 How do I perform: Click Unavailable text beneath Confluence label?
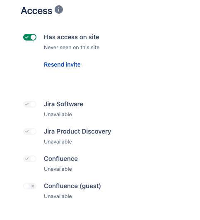pyautogui.click(x=58, y=169)
